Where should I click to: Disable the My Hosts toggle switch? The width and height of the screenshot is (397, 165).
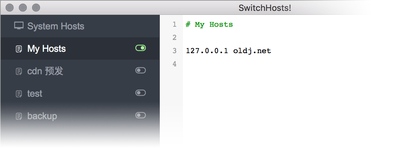coord(140,48)
